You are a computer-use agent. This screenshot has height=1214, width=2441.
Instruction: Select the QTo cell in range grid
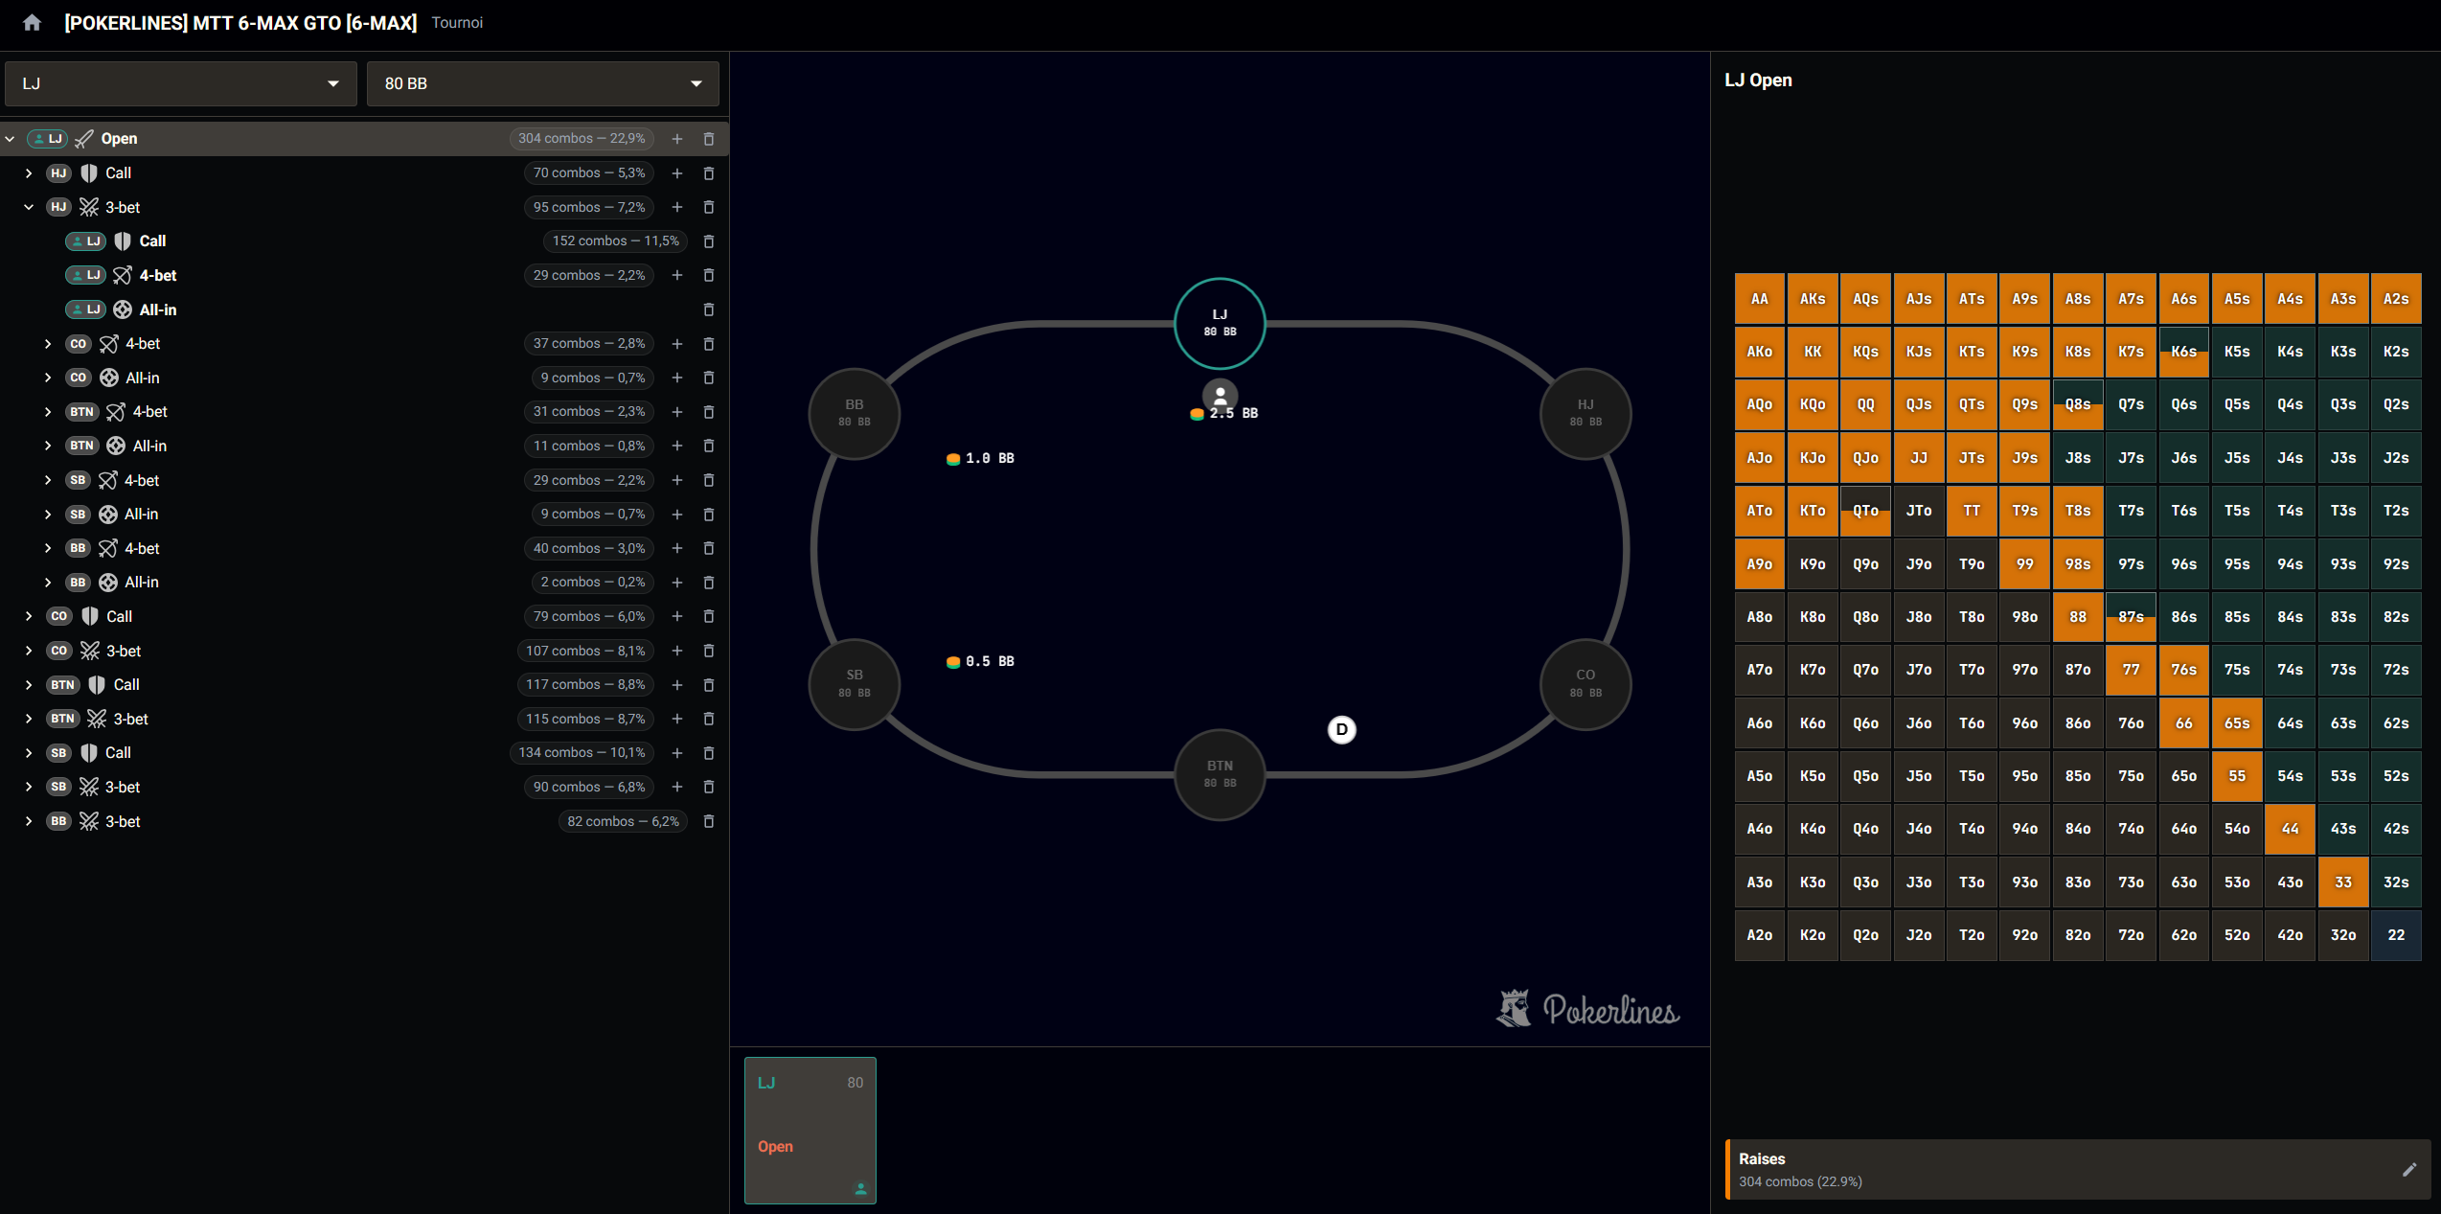1865,511
